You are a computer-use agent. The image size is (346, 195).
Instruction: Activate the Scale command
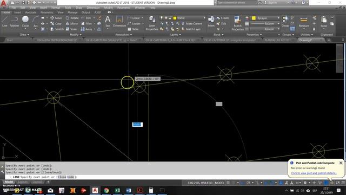click(71, 29)
